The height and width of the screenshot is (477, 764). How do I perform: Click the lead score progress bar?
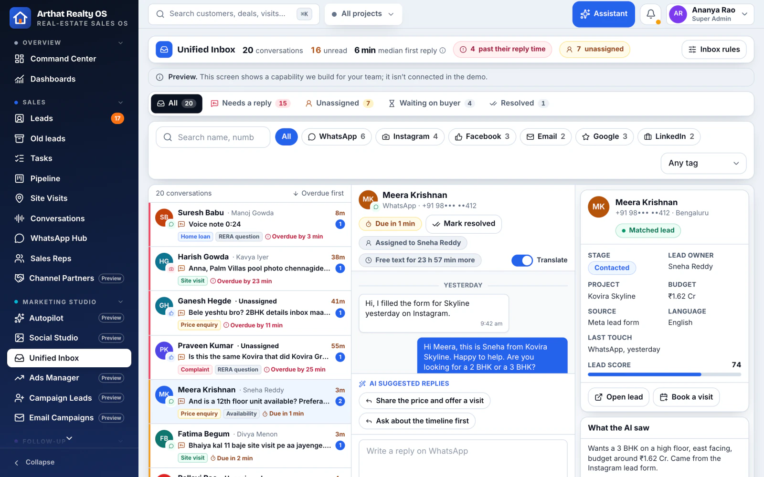click(x=664, y=375)
